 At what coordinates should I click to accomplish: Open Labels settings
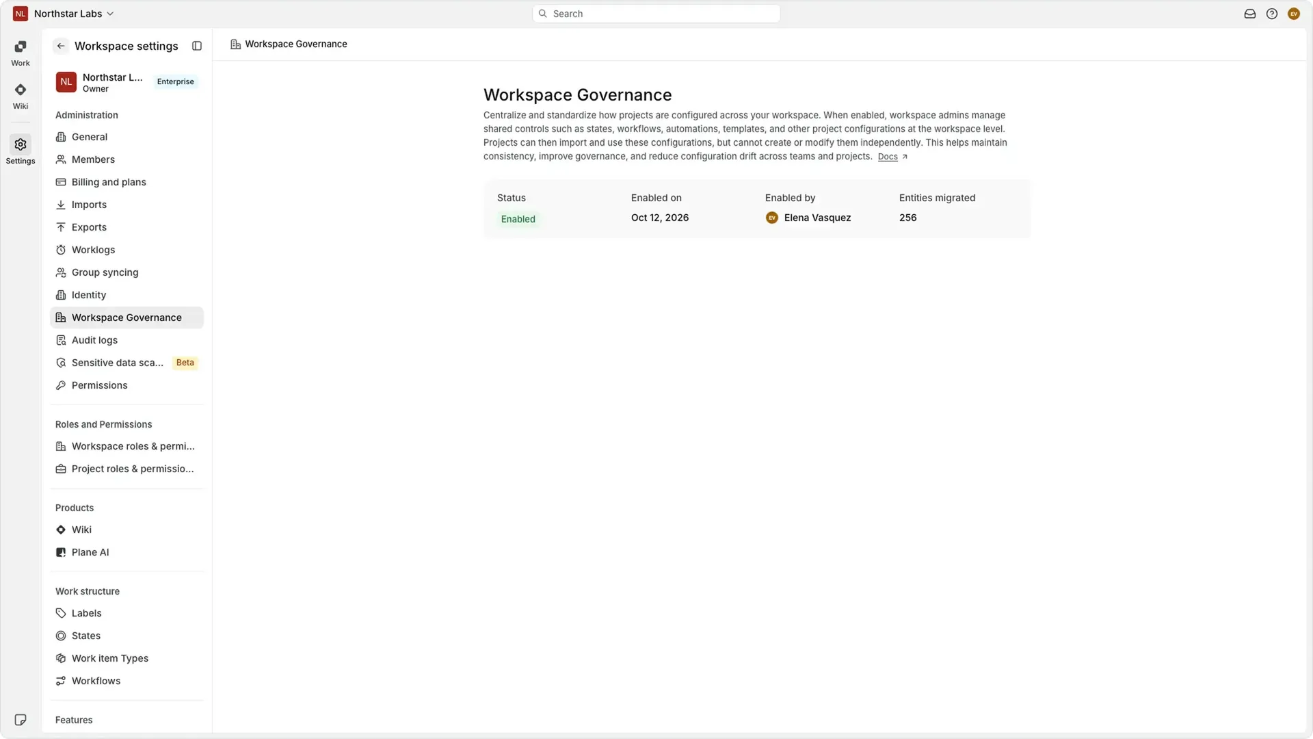(127, 613)
